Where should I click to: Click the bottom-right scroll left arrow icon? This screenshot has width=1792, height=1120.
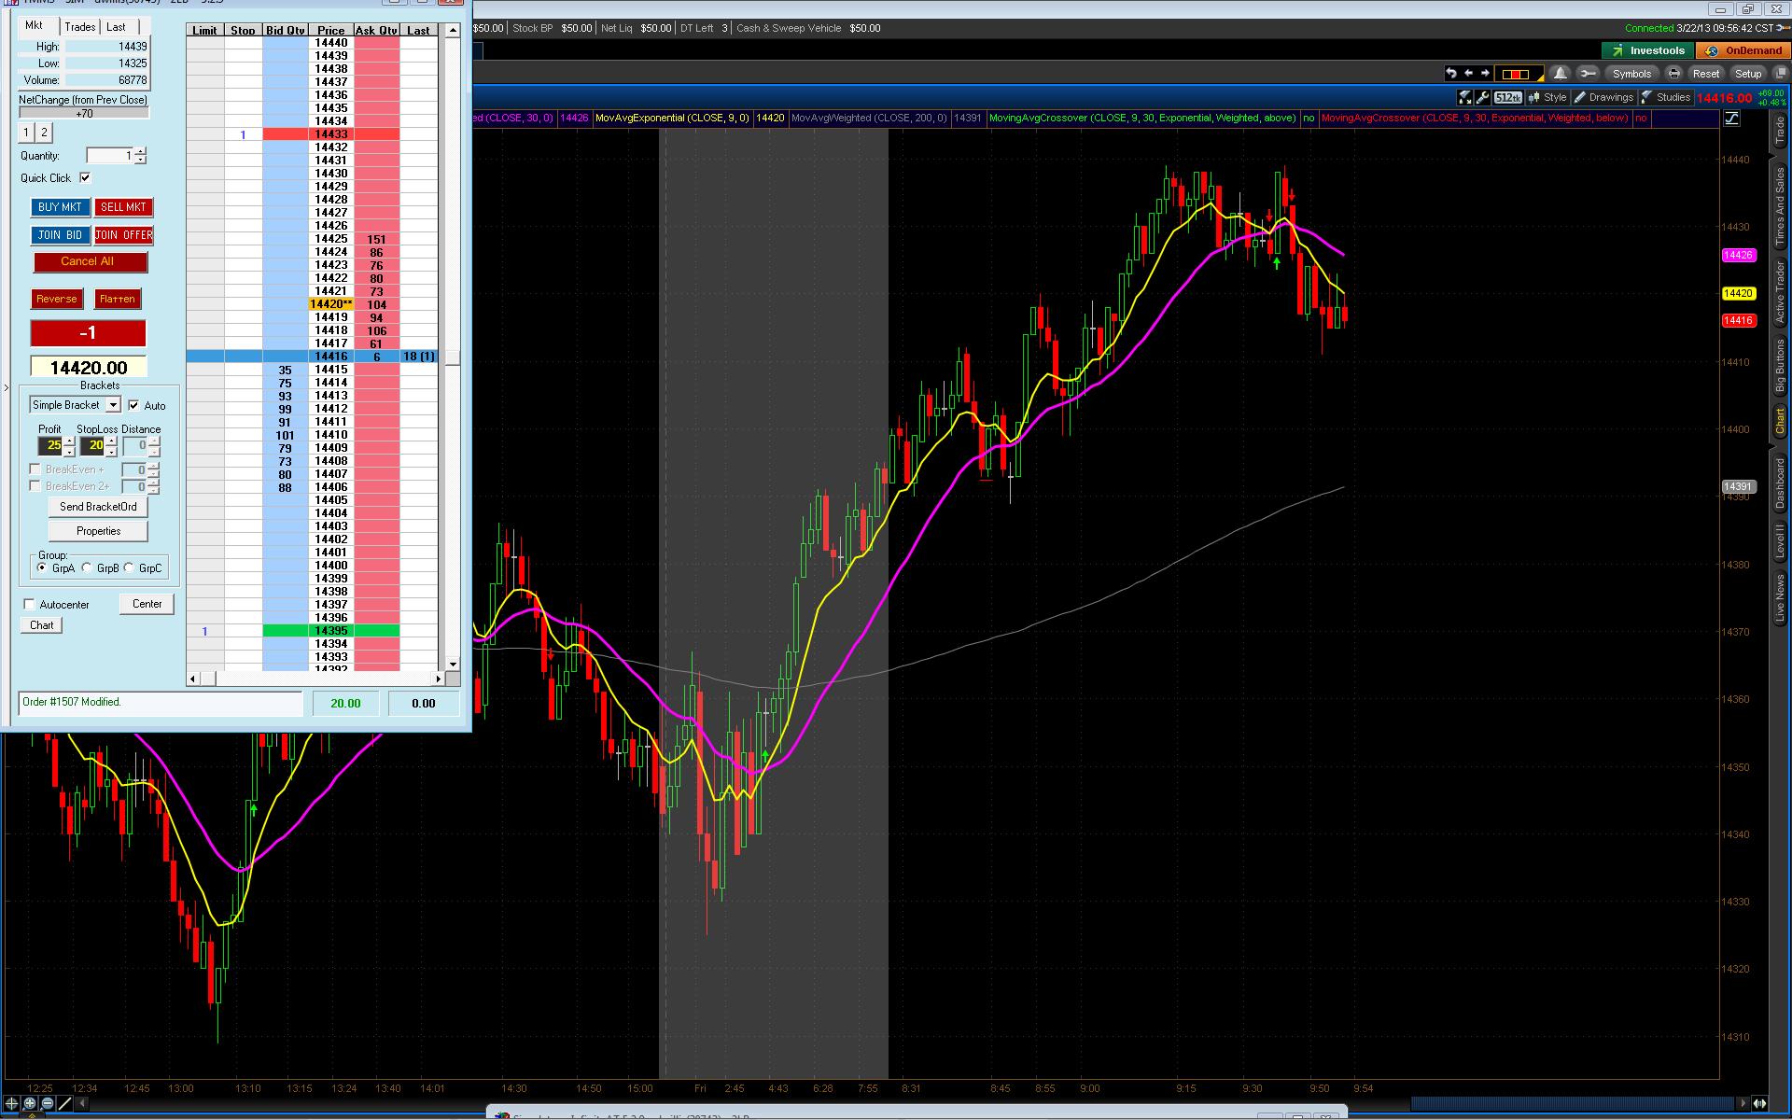click(1743, 1103)
